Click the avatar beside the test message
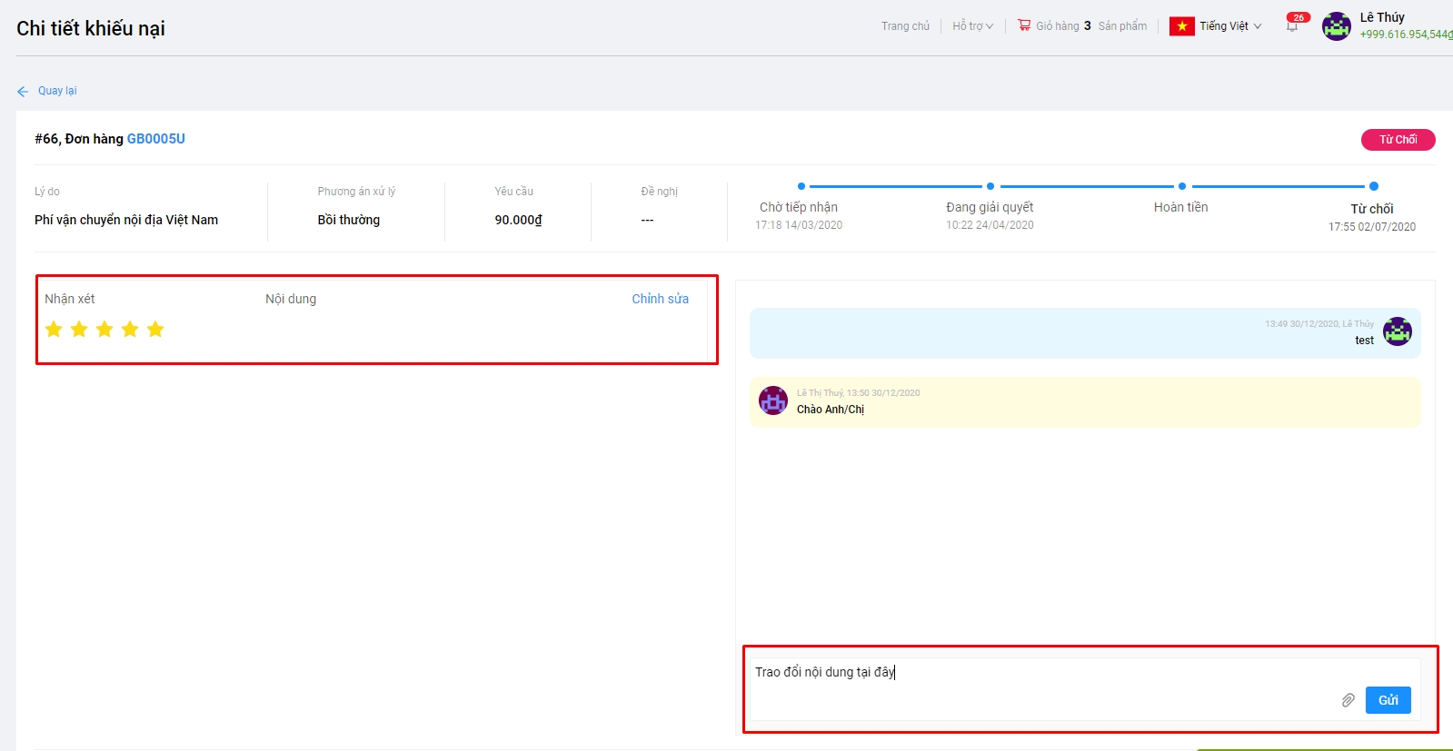Screen dimensions: 1453x751 point(1397,331)
